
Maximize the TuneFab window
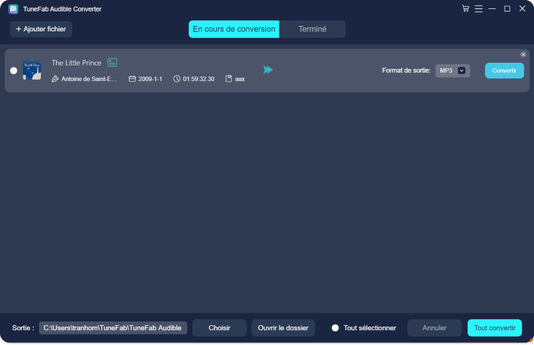pos(507,9)
